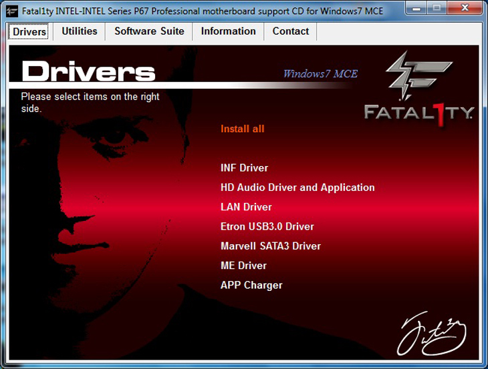This screenshot has height=369, width=488.
Task: Go to the Information tab
Action: point(228,31)
